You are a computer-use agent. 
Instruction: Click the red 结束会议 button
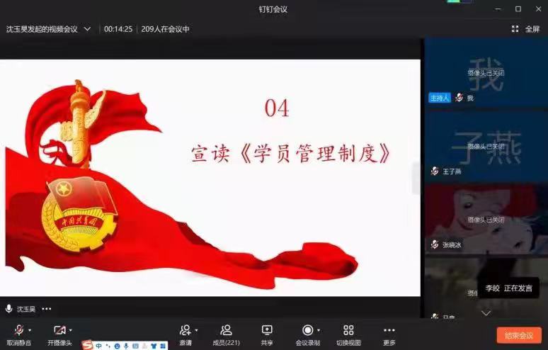[x=518, y=335]
